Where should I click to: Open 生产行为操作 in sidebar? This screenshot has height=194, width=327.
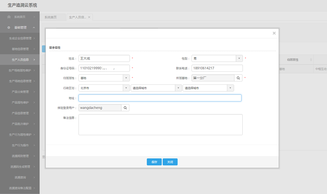tap(20, 145)
